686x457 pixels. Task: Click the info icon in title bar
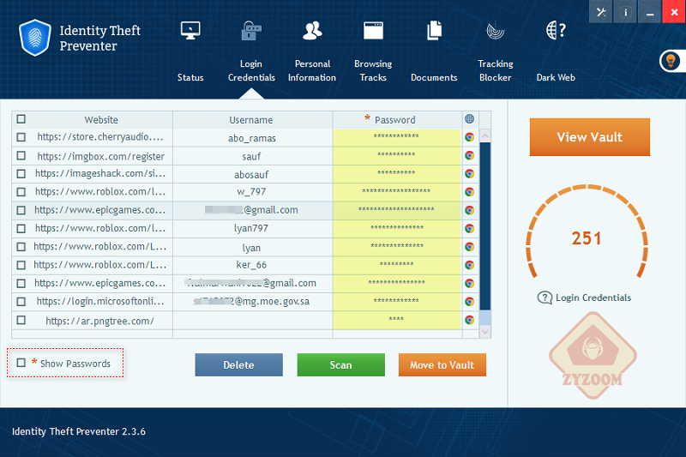point(626,12)
